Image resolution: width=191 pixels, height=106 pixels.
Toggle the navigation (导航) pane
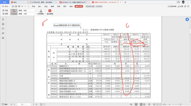point(4,104)
